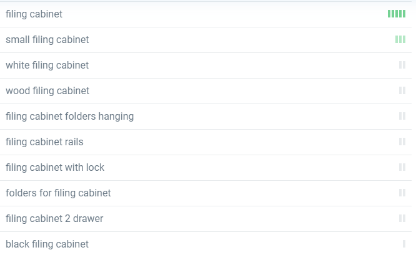Image resolution: width=416 pixels, height=255 pixels.
Task: Click volume bars beside 'small filing cabinet'
Action: pyautogui.click(x=400, y=39)
